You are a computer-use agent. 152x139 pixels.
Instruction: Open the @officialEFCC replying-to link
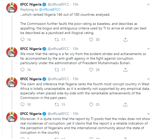(x=50, y=9)
